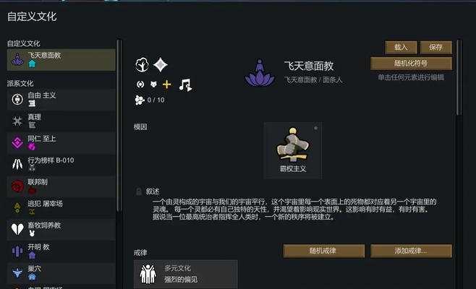The image size is (476, 289).
Task: Select 自由 主义 in faction list
Action: point(61,99)
